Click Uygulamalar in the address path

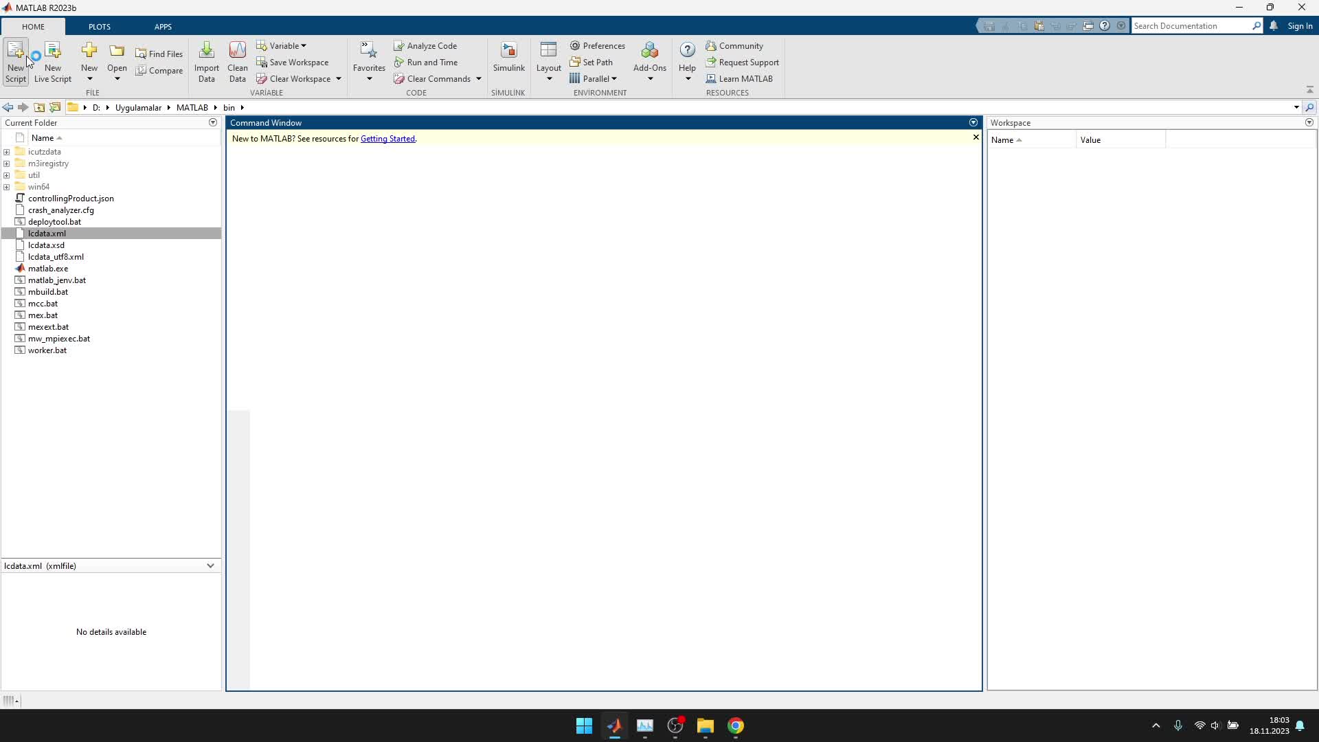pos(138,107)
